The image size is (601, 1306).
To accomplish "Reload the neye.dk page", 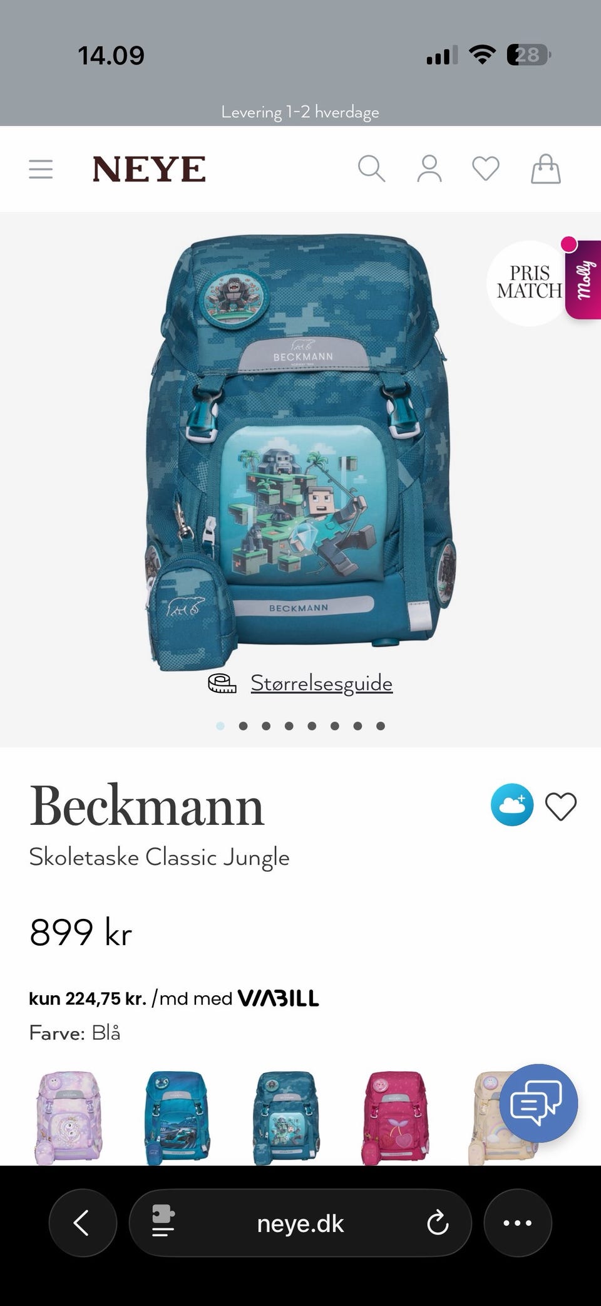I will [438, 1223].
